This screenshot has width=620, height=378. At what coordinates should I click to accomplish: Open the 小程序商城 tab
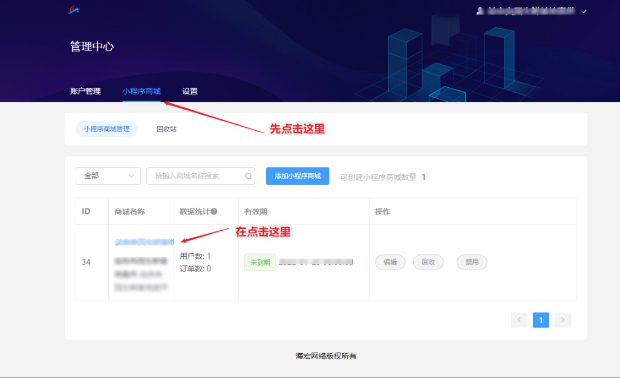point(142,91)
